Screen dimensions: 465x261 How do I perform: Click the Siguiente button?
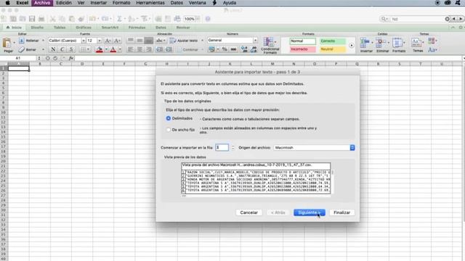pos(310,212)
